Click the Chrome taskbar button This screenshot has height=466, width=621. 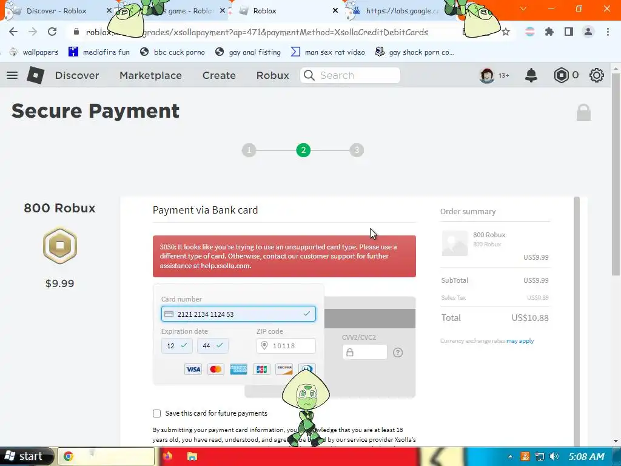pos(106,456)
